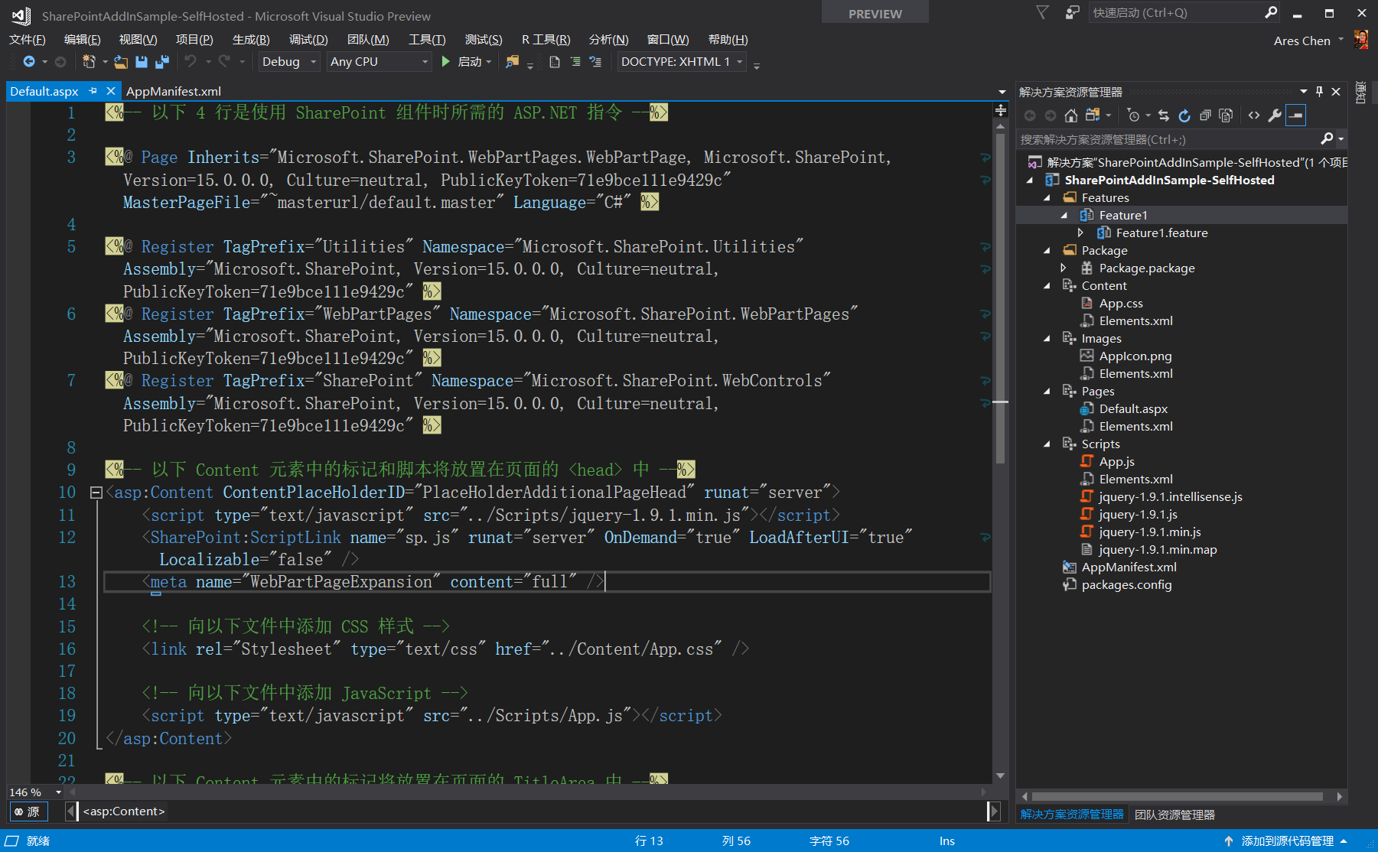Click the Refresh icon in Solution Explorer
The image size is (1378, 852).
coord(1184,115)
